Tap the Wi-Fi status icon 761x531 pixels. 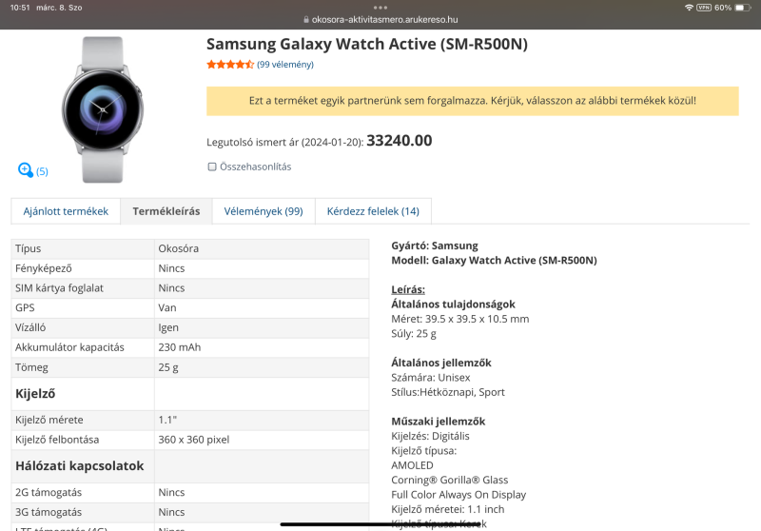689,8
